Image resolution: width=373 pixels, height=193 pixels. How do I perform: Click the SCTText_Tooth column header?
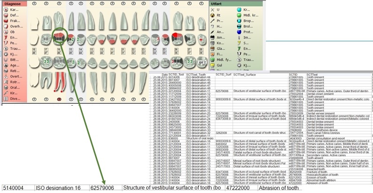pyautogui.click(x=196, y=75)
